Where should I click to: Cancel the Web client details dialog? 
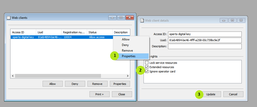pos(233,94)
